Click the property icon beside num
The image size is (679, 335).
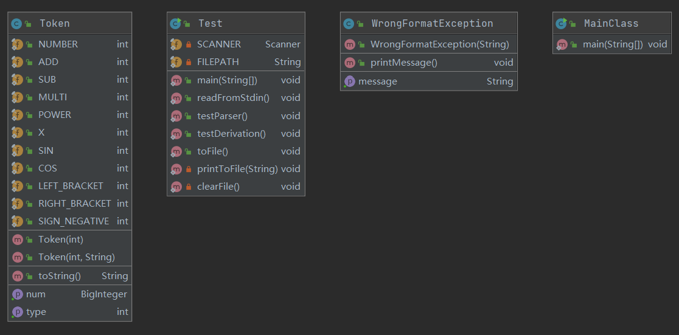pyautogui.click(x=17, y=294)
